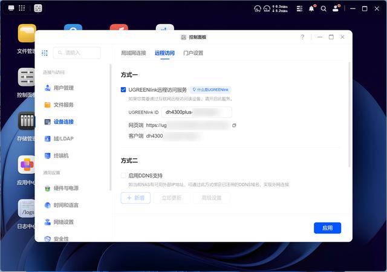Open the Log Center desktop icon
The image size is (387, 272).
[x=27, y=209]
